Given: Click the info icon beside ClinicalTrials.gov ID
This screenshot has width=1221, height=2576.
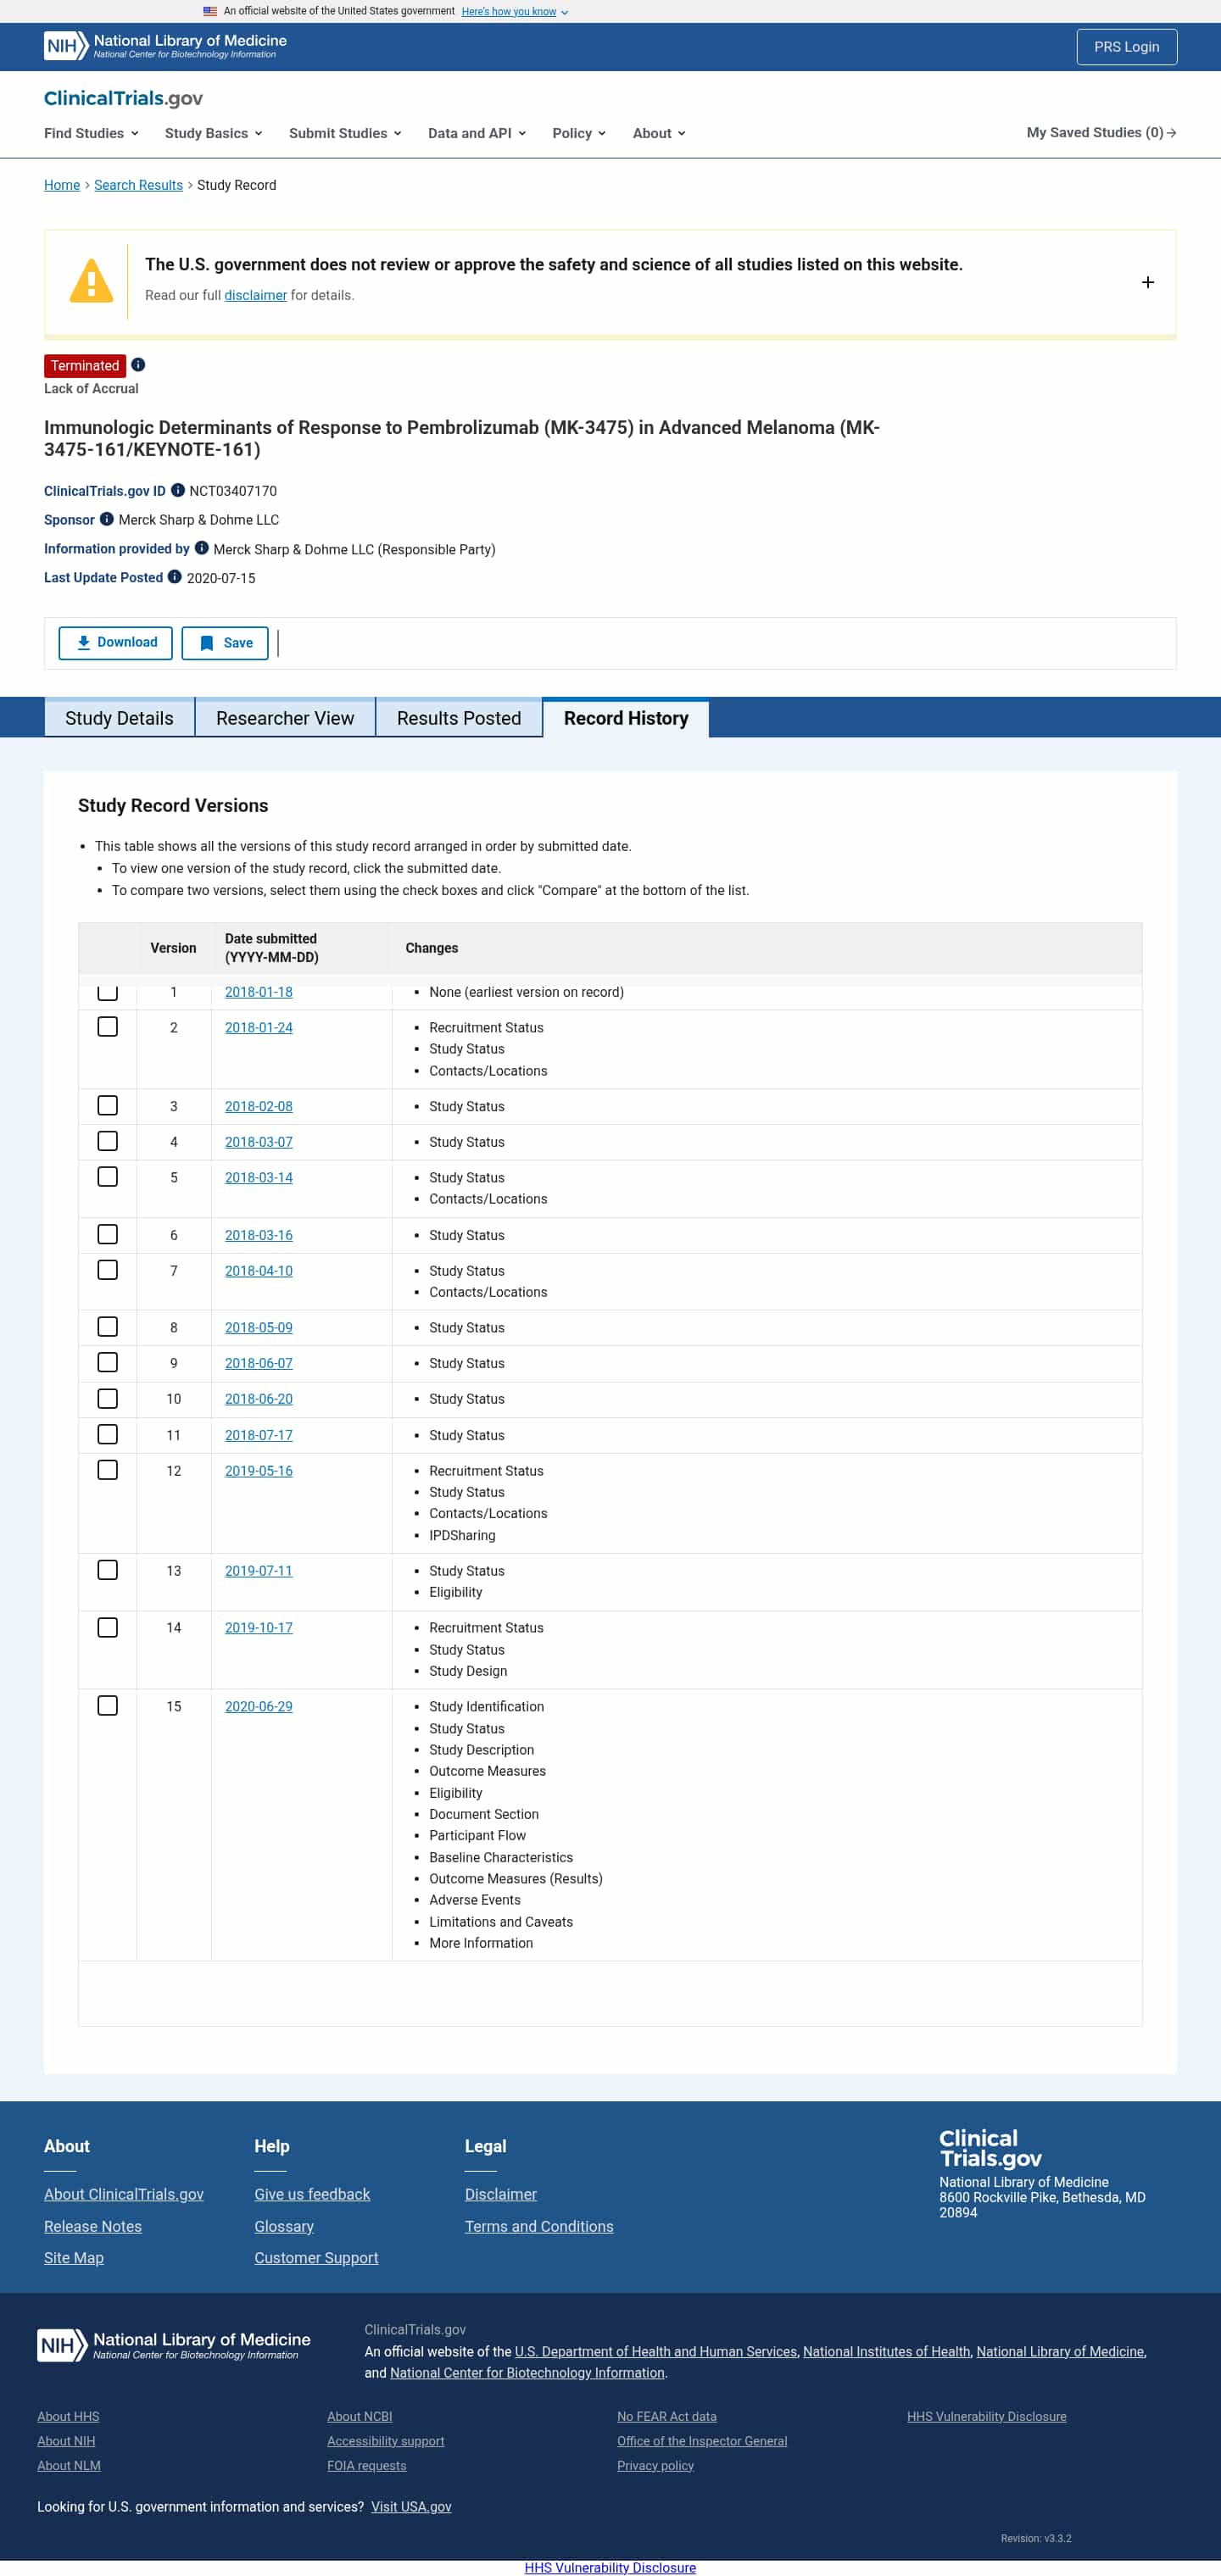Looking at the screenshot, I should [178, 490].
